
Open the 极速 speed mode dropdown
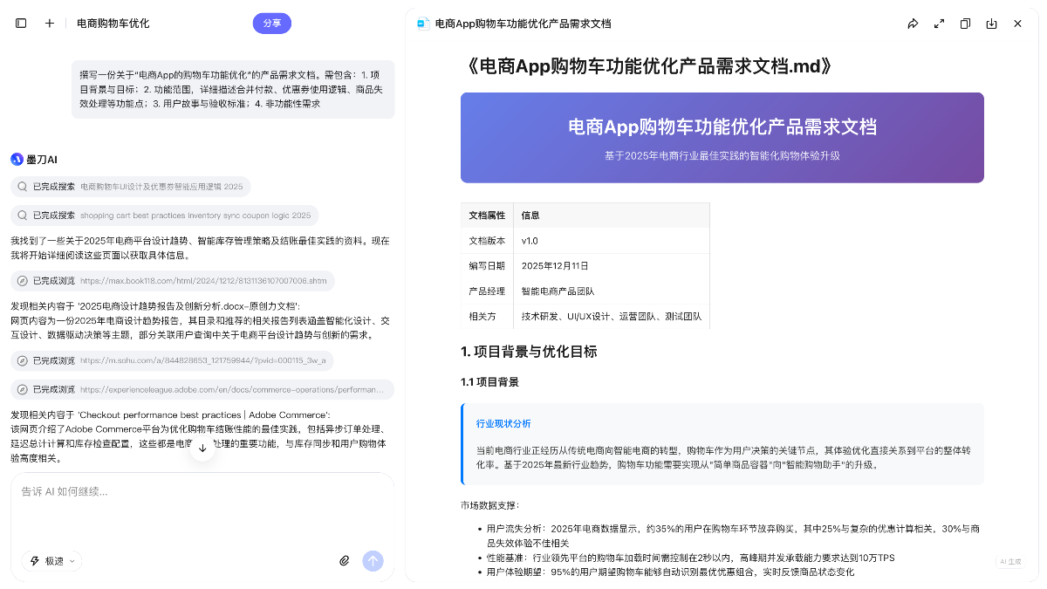coord(51,561)
